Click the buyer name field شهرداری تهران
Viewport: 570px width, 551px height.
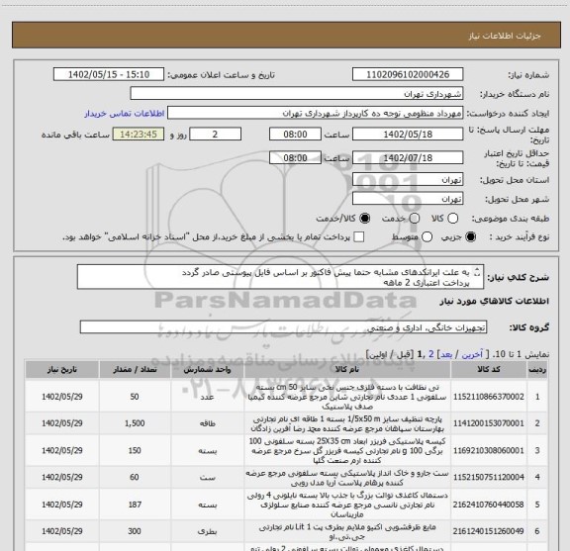pyautogui.click(x=297, y=94)
